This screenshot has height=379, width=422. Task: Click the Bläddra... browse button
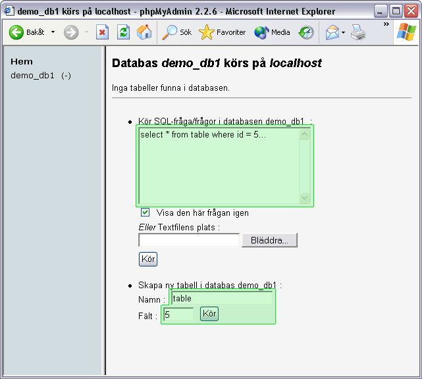(x=269, y=240)
